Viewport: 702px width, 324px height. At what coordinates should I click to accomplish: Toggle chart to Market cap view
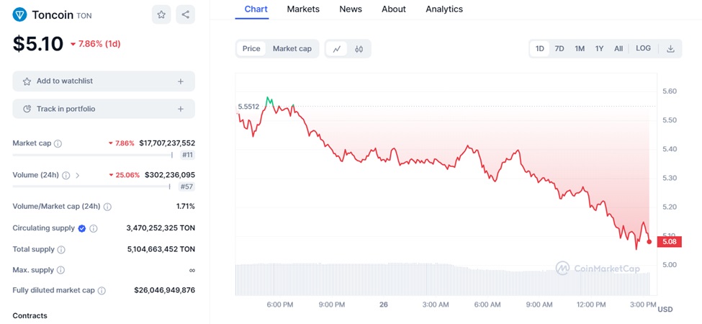point(292,49)
